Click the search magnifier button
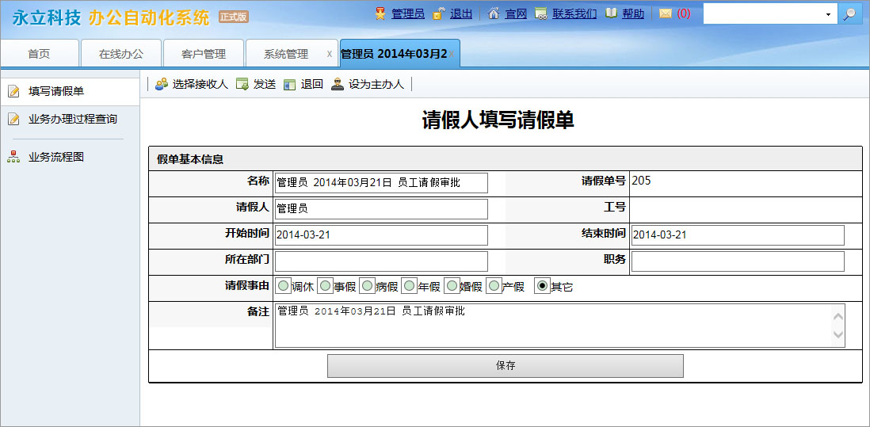The height and width of the screenshot is (427, 870). click(849, 14)
